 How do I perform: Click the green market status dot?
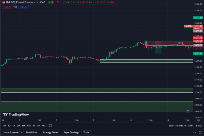tap(49, 2)
